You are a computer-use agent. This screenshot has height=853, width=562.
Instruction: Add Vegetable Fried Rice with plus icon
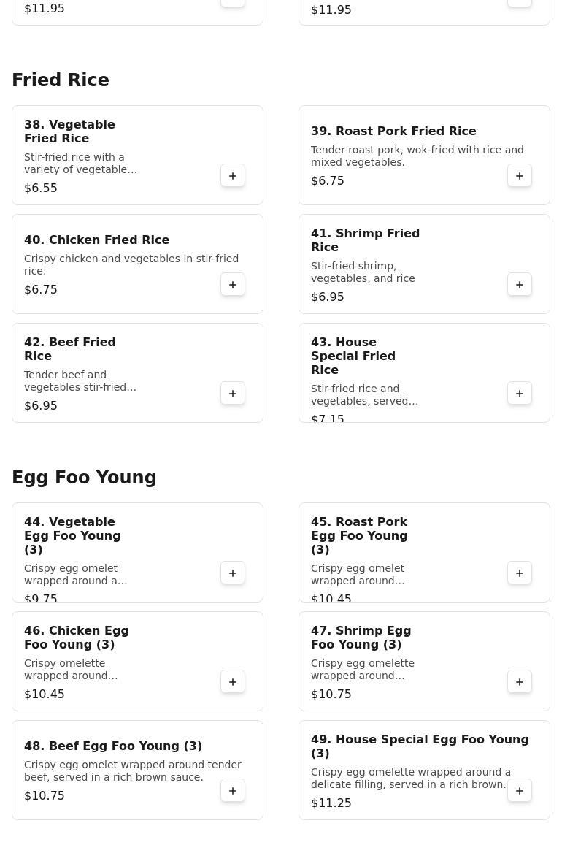coord(233,176)
